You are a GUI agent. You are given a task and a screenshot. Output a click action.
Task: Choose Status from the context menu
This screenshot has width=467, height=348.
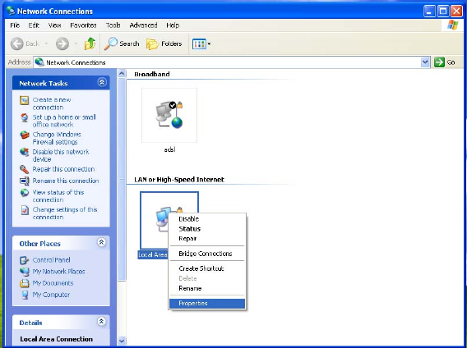pos(207,229)
